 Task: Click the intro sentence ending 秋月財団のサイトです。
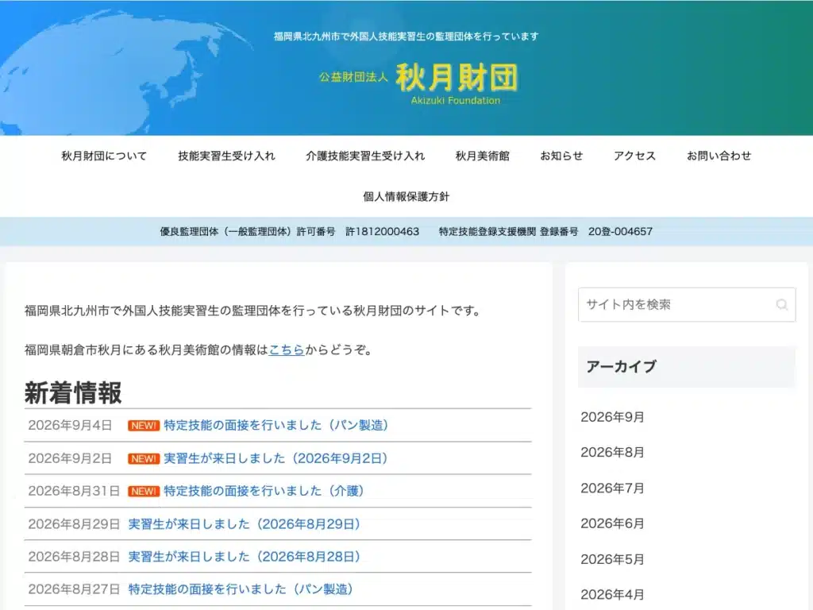(x=255, y=311)
